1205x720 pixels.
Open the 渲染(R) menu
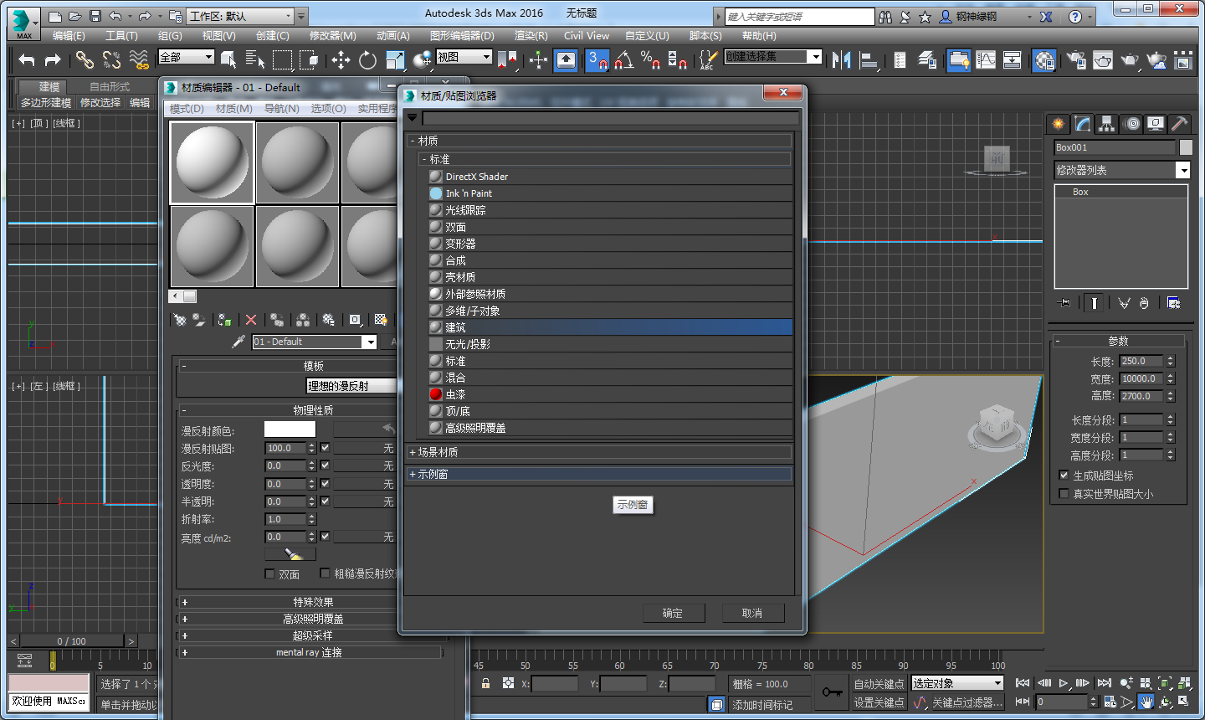tap(531, 36)
